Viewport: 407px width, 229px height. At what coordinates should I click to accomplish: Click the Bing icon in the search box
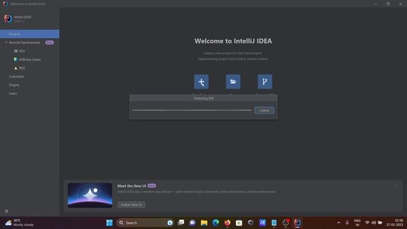click(x=170, y=223)
